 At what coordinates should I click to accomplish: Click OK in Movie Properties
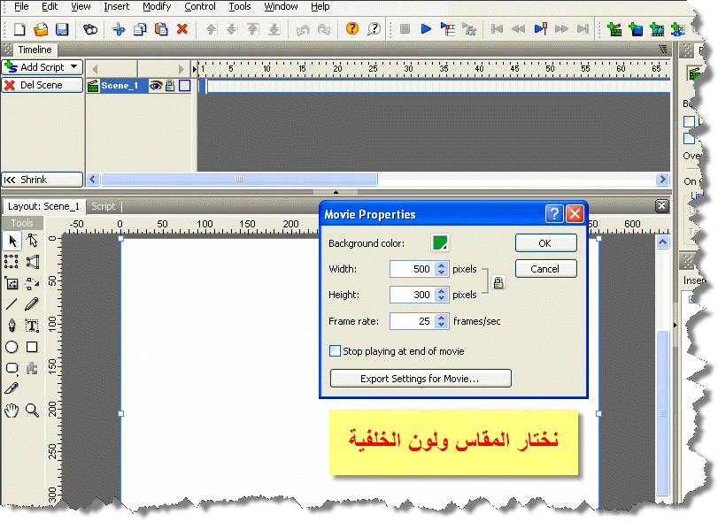tap(545, 243)
